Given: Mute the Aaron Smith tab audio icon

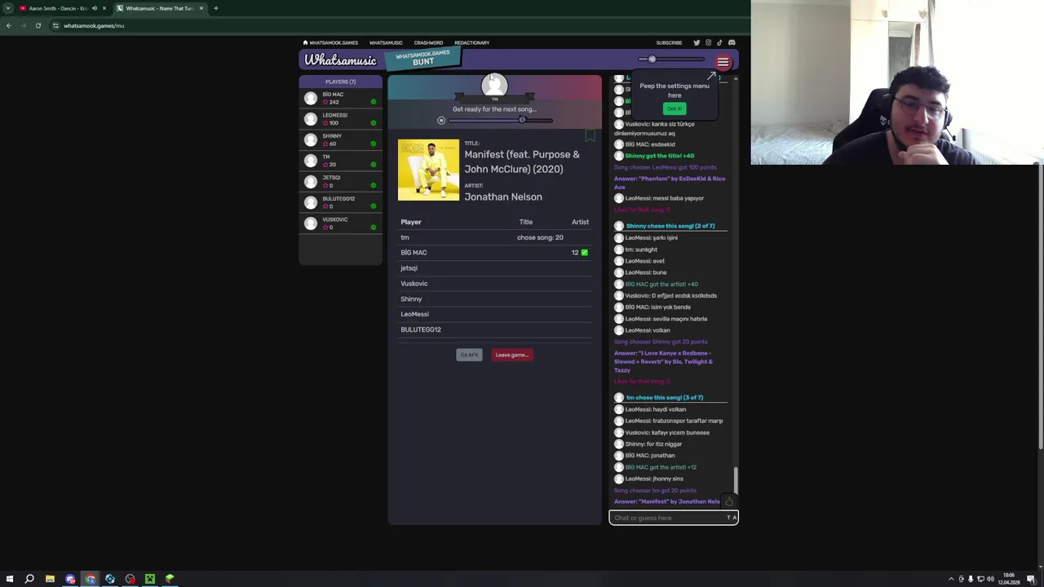Looking at the screenshot, I should [x=94, y=8].
